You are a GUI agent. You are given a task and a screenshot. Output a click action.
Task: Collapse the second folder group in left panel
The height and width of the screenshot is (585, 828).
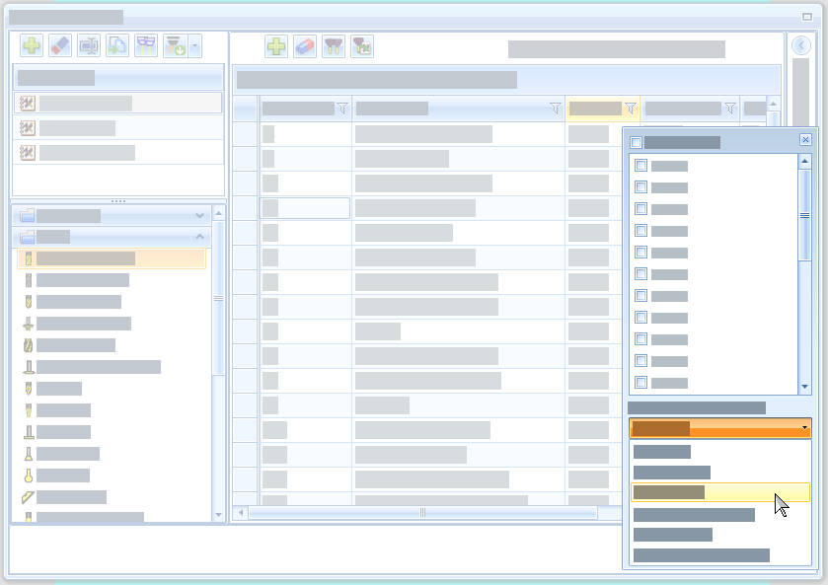point(200,237)
